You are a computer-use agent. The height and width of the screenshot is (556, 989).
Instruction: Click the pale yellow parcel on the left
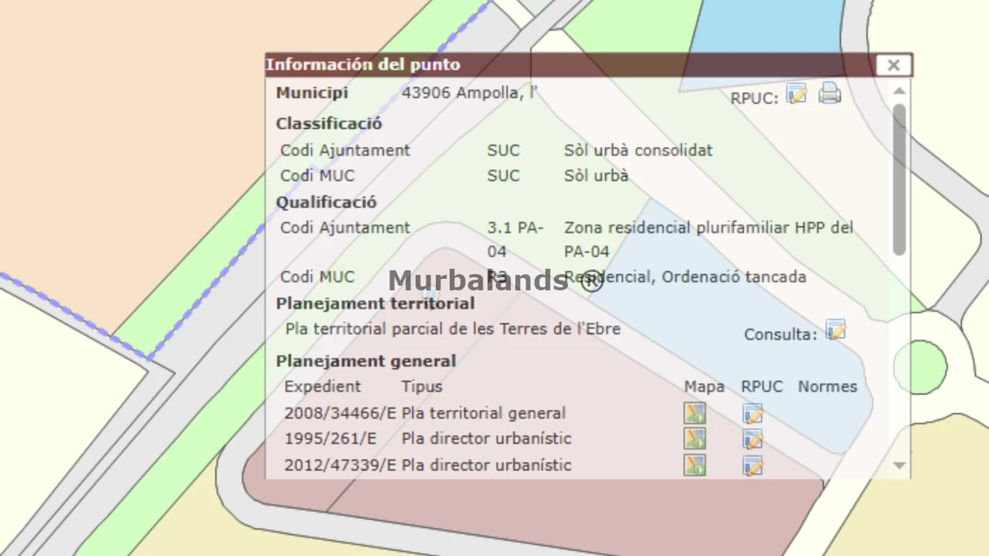[x=62, y=402]
